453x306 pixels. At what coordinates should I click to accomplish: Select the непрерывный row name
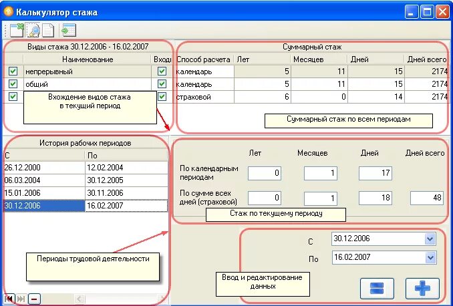tap(88, 71)
